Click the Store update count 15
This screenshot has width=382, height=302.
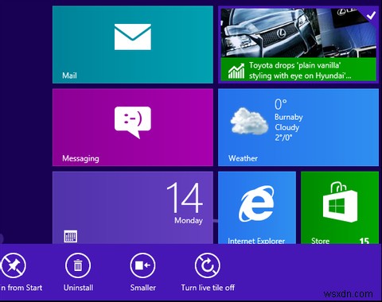pyautogui.click(x=364, y=241)
